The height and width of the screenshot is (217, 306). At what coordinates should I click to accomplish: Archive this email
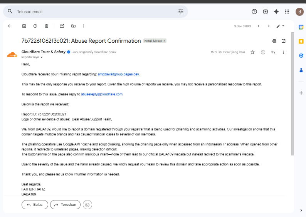pyautogui.click(x=24, y=26)
